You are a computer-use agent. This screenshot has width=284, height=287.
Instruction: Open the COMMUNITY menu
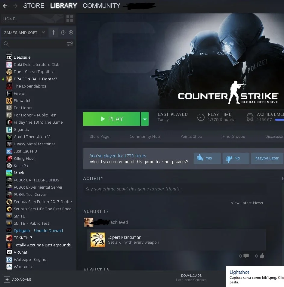(x=102, y=6)
